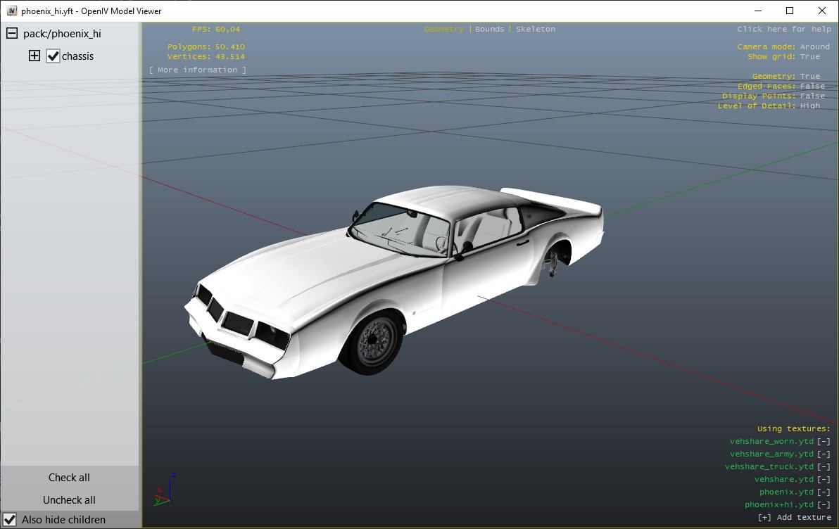Remove vehshare_army.ytd texture with [-]
Screen dimensions: 839x529
pyautogui.click(x=824, y=454)
